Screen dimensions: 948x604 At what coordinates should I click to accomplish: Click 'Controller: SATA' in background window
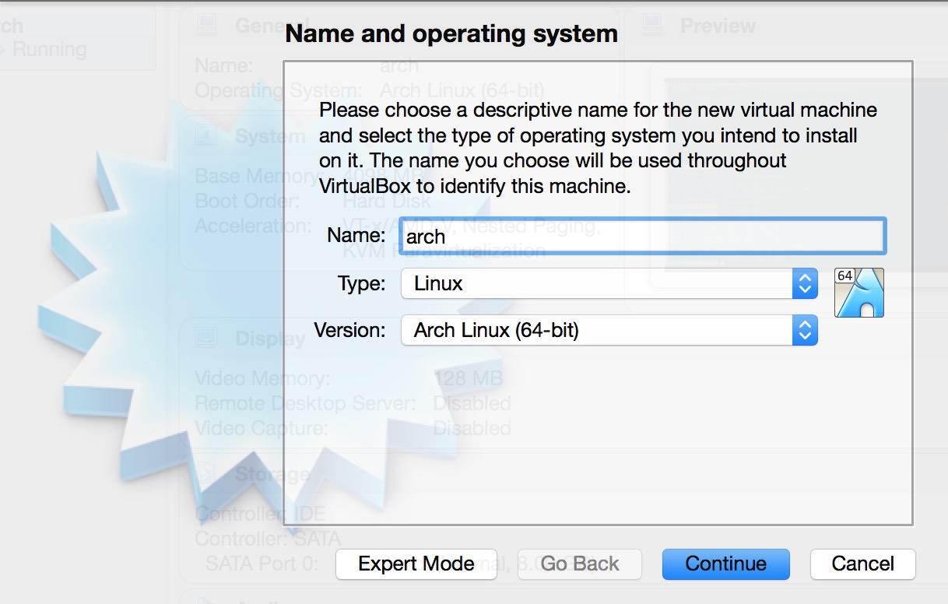[x=268, y=538]
